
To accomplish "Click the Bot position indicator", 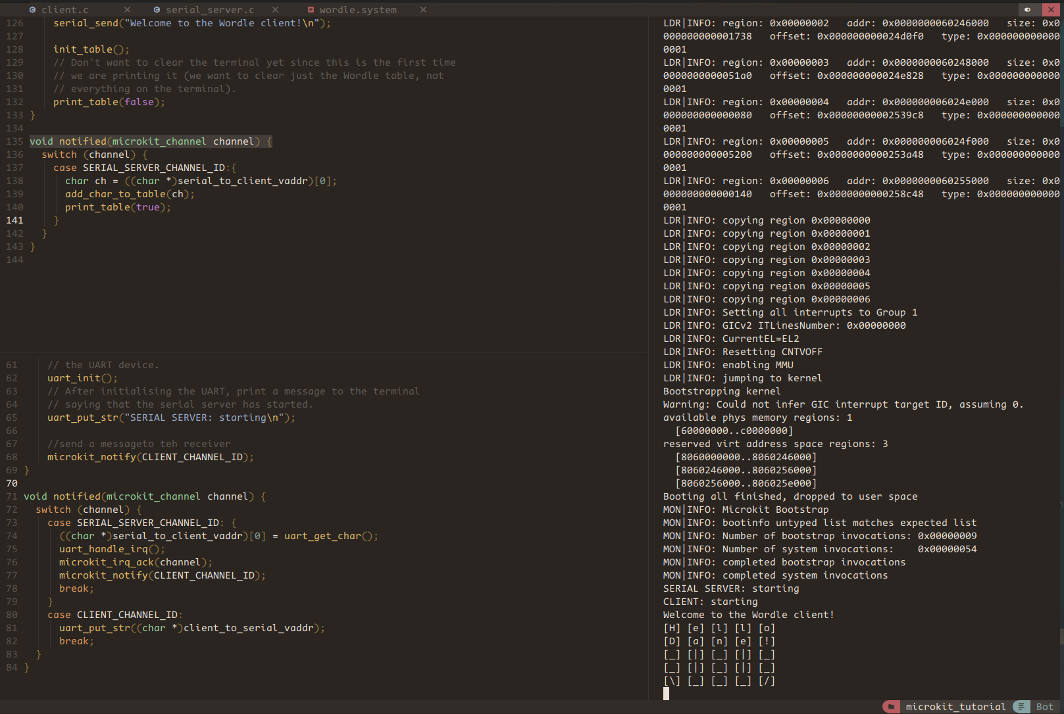I will point(1044,707).
